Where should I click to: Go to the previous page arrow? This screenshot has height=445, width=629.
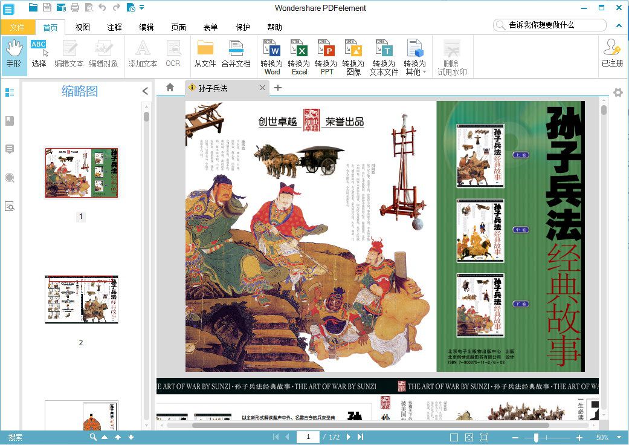[287, 437]
